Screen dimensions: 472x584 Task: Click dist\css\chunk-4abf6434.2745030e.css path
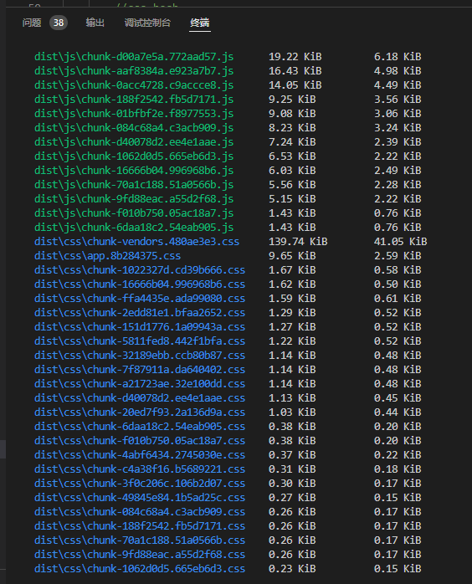pos(140,455)
